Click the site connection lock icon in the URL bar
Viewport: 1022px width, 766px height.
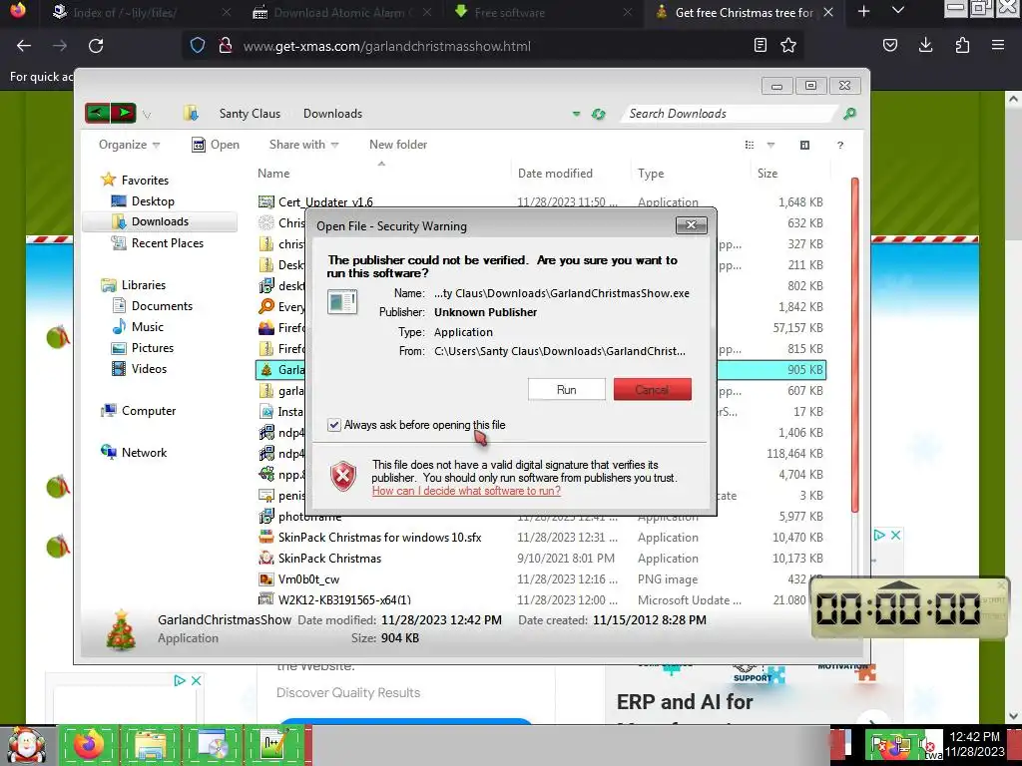225,45
